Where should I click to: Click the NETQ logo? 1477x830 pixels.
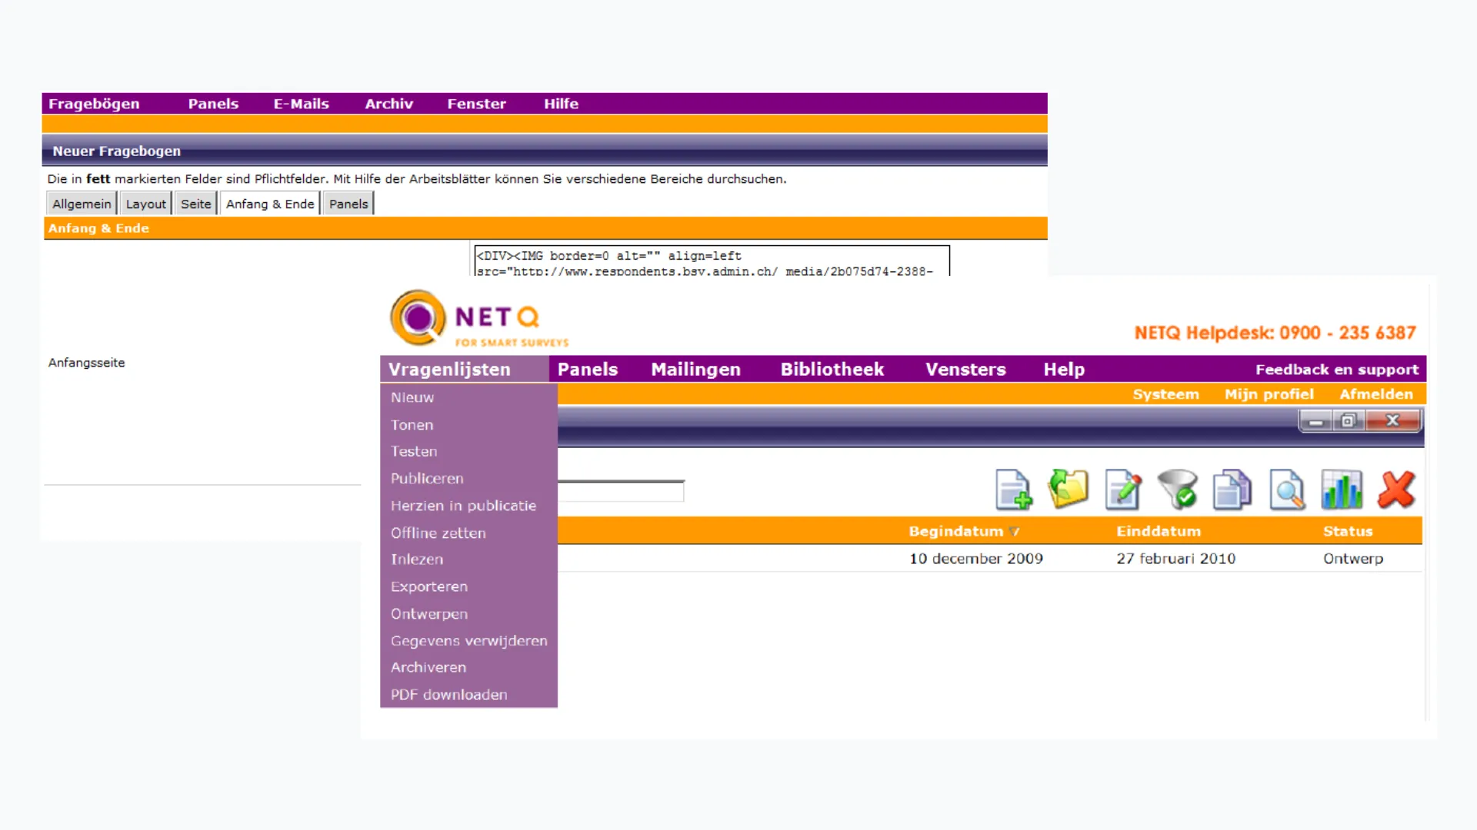pos(479,318)
